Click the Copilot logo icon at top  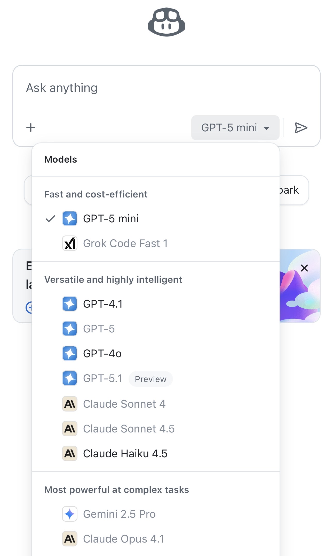click(166, 22)
